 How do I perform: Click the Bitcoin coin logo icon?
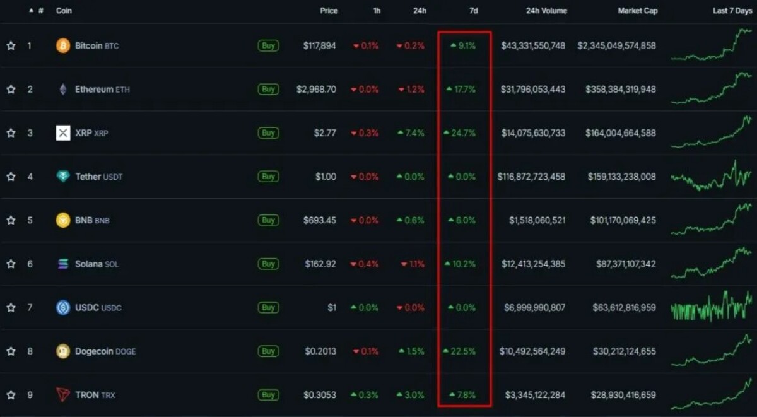pos(63,45)
